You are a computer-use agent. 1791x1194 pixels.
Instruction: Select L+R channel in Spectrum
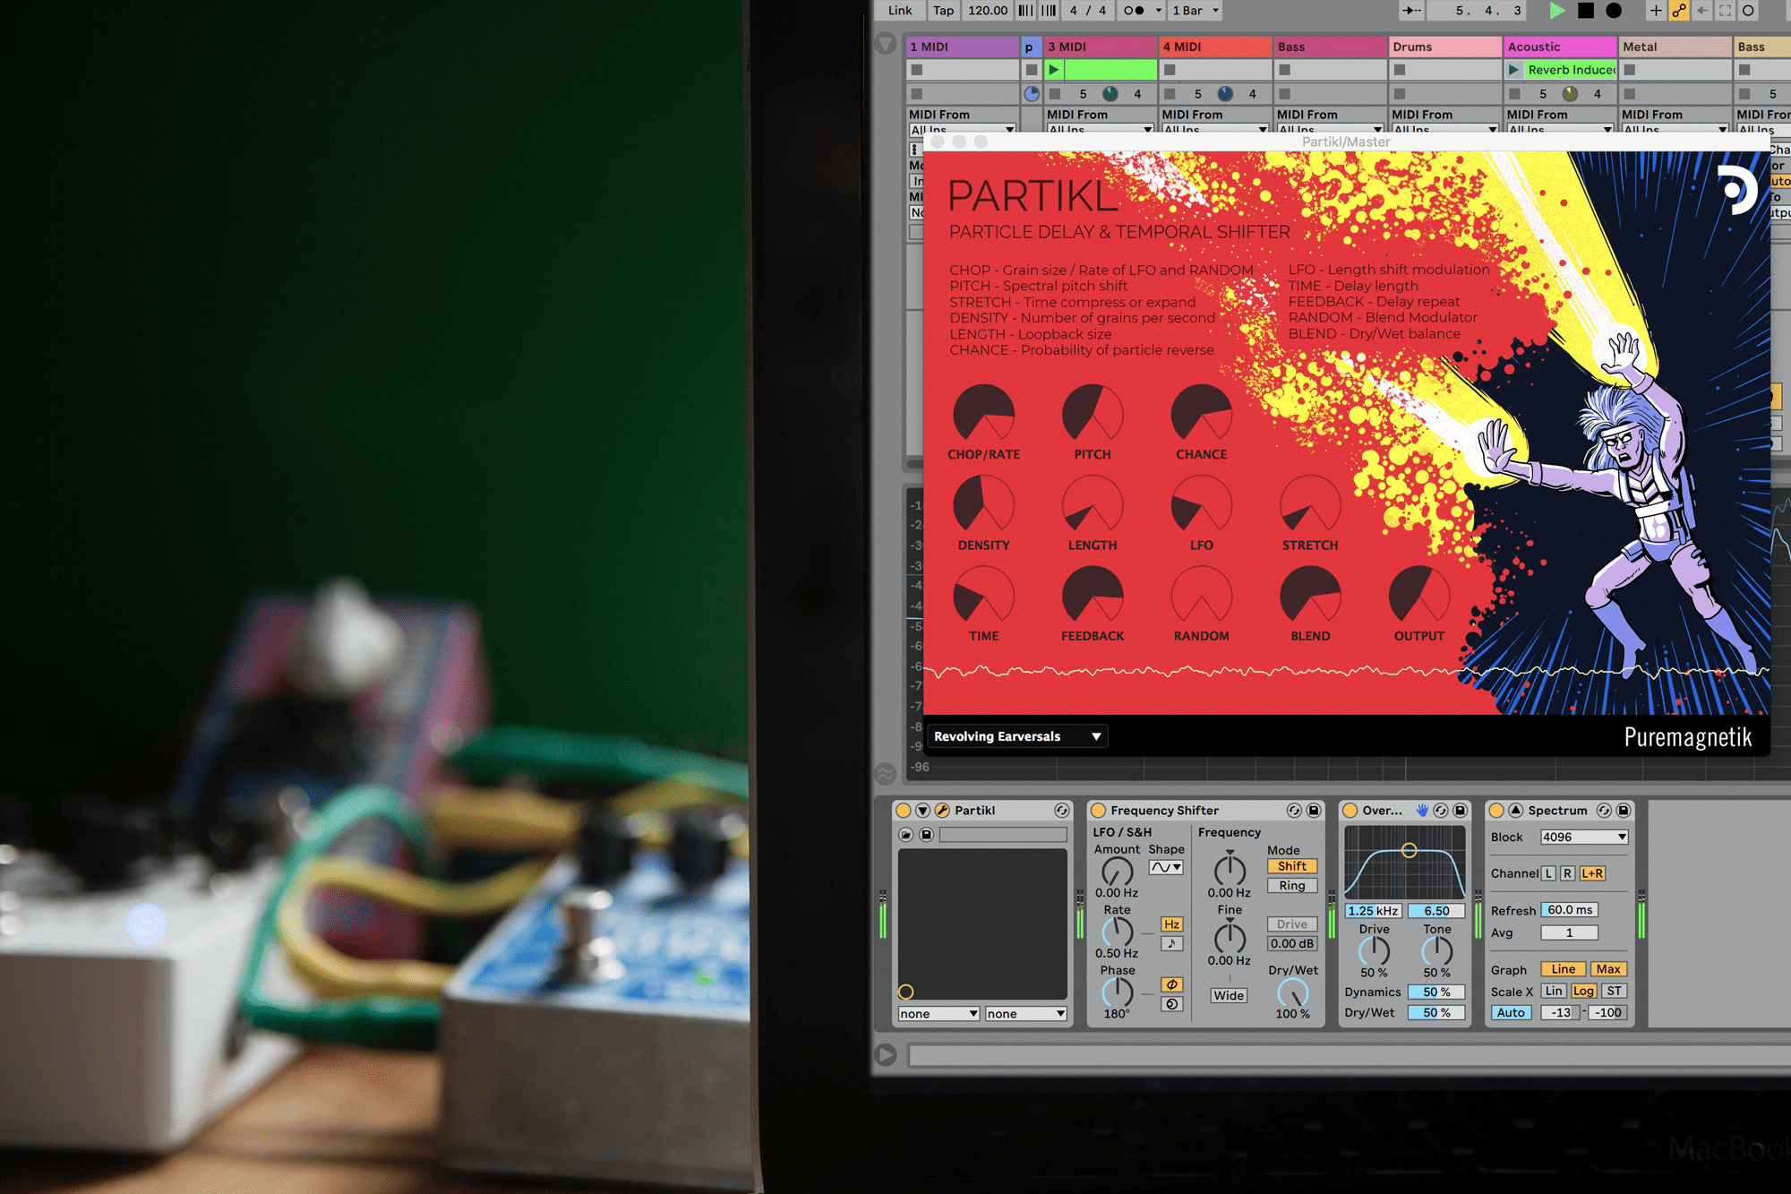click(1592, 873)
